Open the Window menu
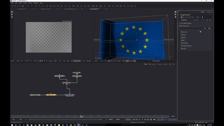 tap(36, 3)
